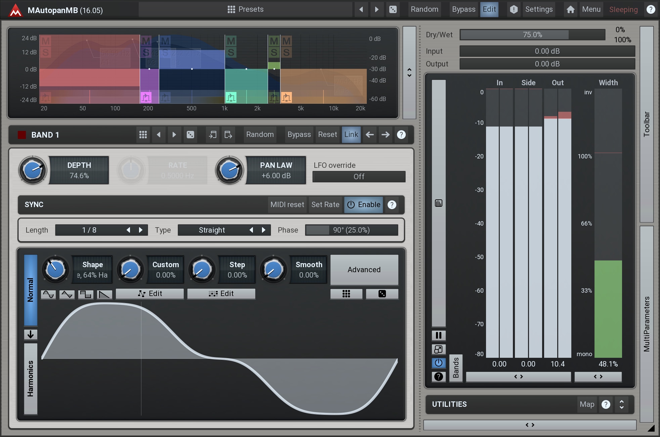The height and width of the screenshot is (437, 660).
Task: Click the meter Bands tab
Action: (x=456, y=368)
